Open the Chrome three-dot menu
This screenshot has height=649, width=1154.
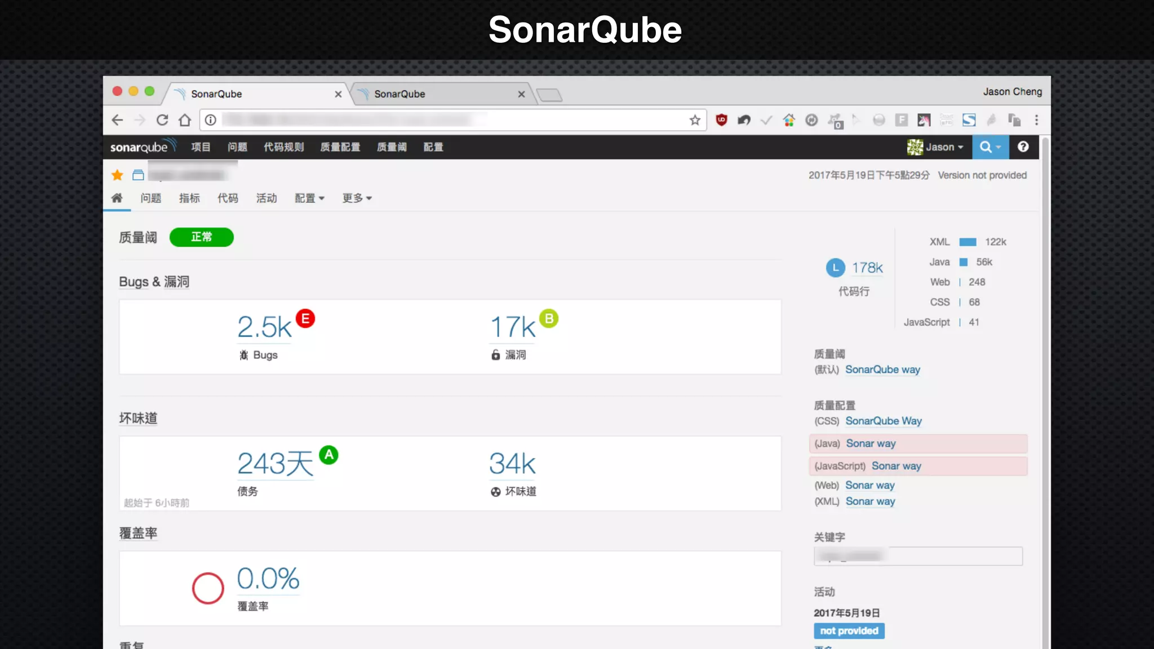click(1036, 120)
